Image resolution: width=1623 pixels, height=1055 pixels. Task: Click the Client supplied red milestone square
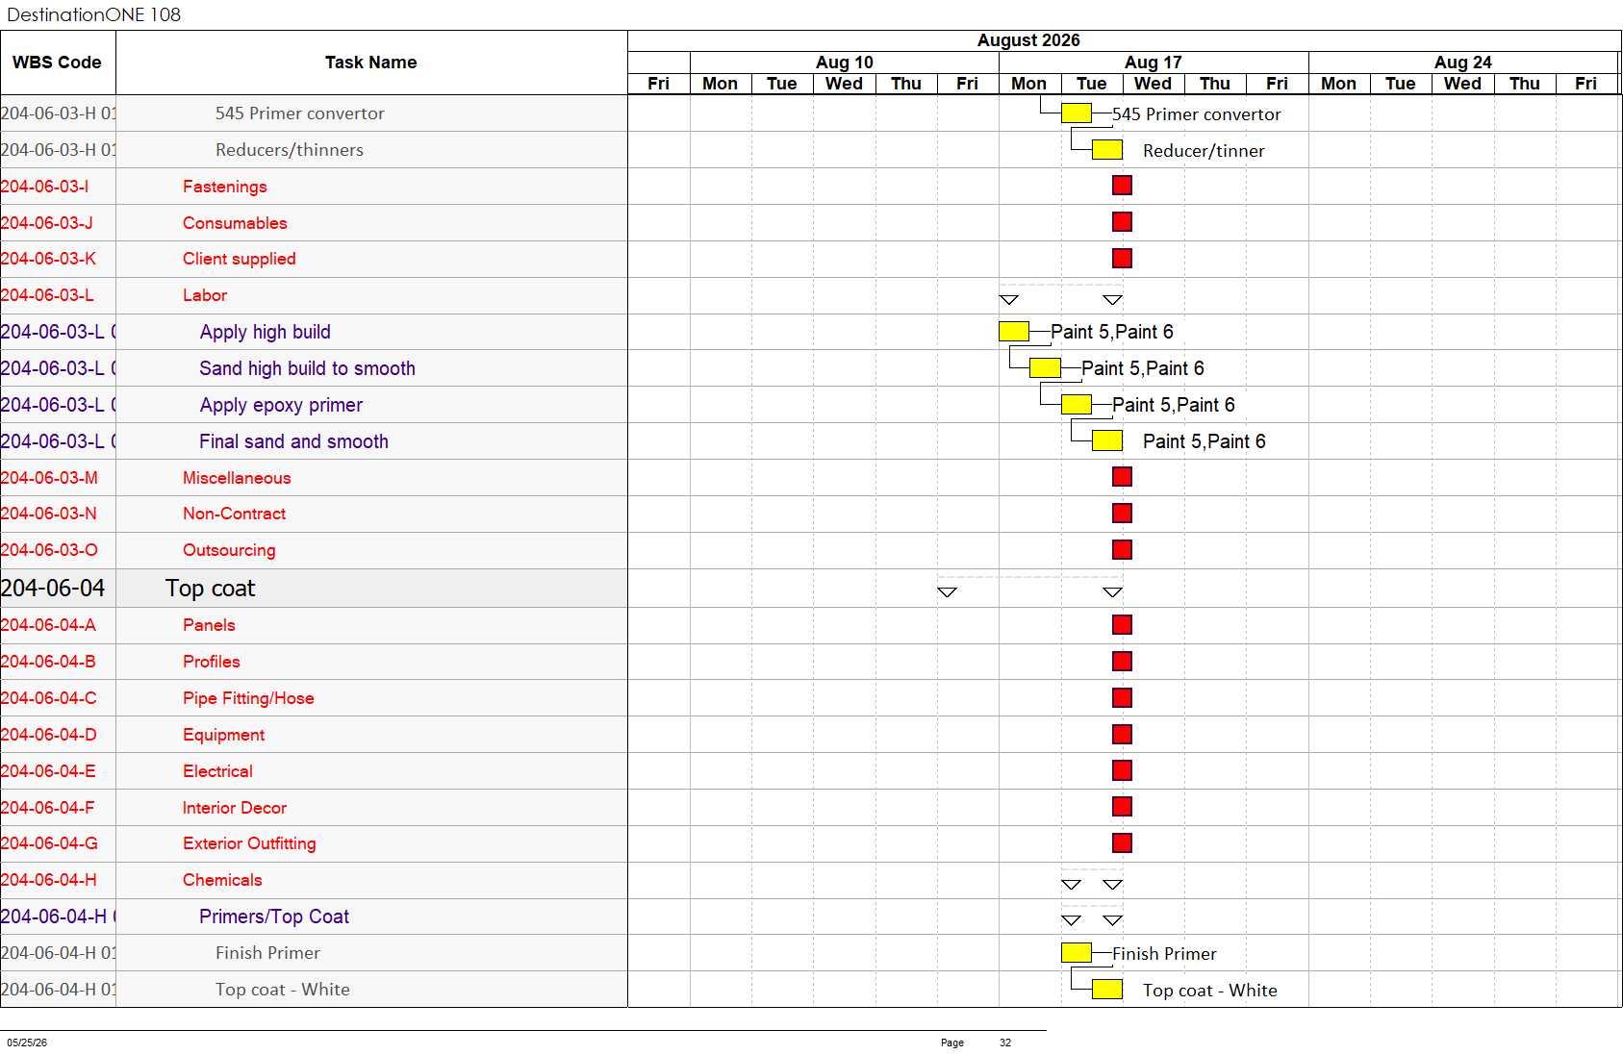tap(1122, 259)
